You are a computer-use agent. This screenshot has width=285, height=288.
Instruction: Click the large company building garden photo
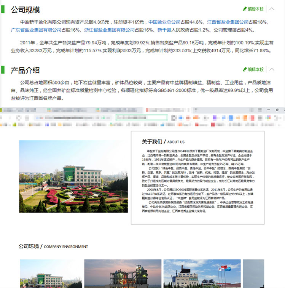tap(73, 176)
